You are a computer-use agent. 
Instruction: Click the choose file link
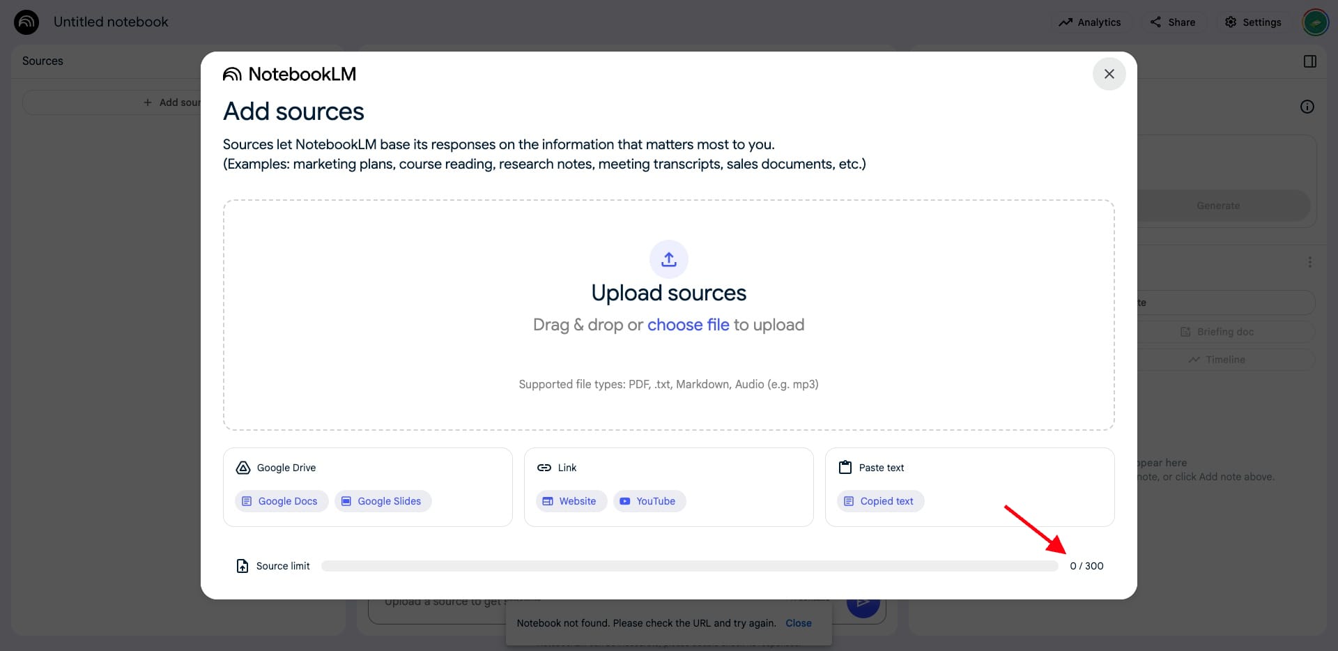pyautogui.click(x=688, y=325)
